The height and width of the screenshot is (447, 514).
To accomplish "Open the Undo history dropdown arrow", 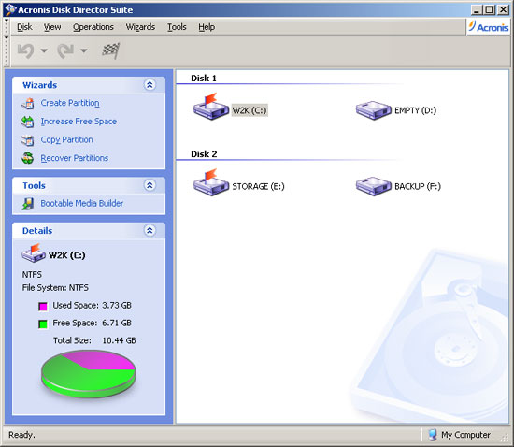I will point(44,50).
